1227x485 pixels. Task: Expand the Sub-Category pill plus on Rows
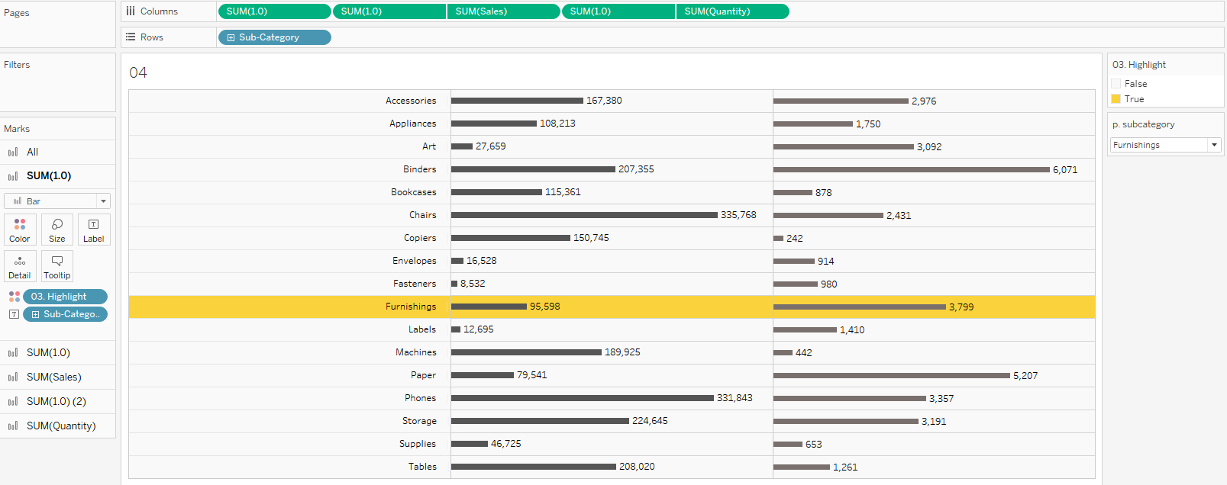(231, 37)
